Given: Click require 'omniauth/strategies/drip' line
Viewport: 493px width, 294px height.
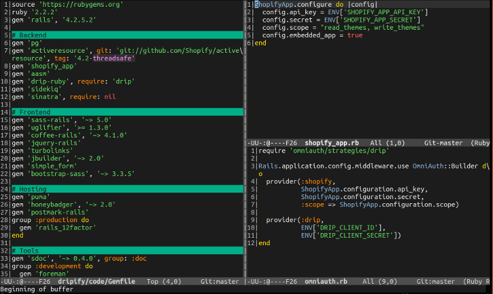Looking at the screenshot, I should pyautogui.click(x=324, y=150).
